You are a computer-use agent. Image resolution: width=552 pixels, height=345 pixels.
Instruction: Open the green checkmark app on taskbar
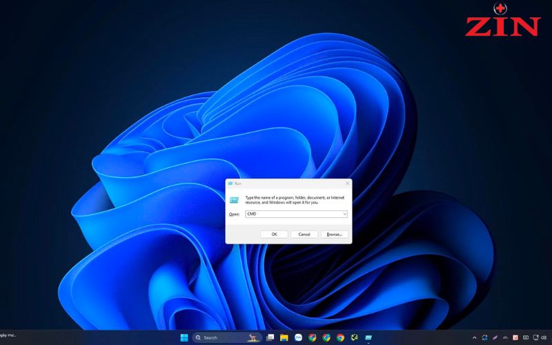coord(354,337)
